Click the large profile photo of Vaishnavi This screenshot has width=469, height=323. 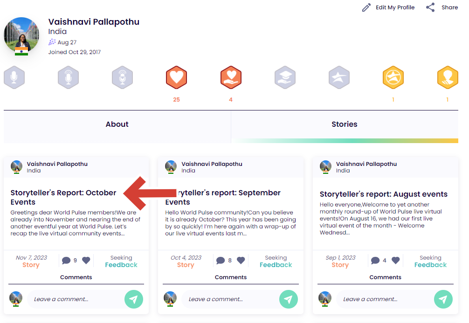(21, 35)
